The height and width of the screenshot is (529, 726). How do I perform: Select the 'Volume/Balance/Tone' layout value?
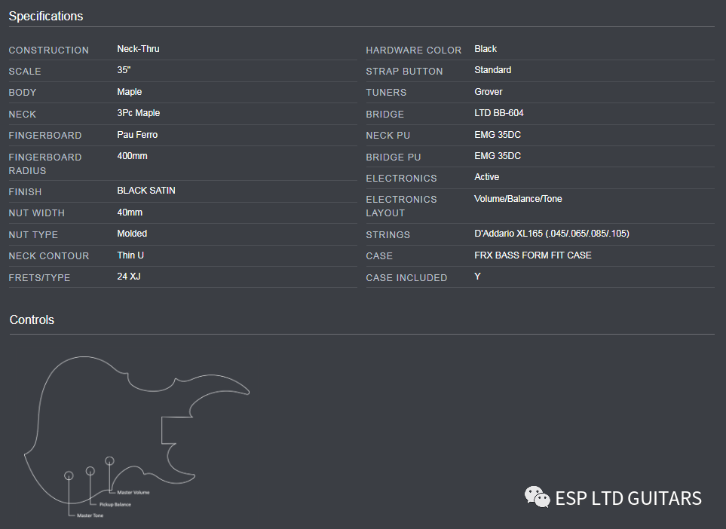(518, 199)
